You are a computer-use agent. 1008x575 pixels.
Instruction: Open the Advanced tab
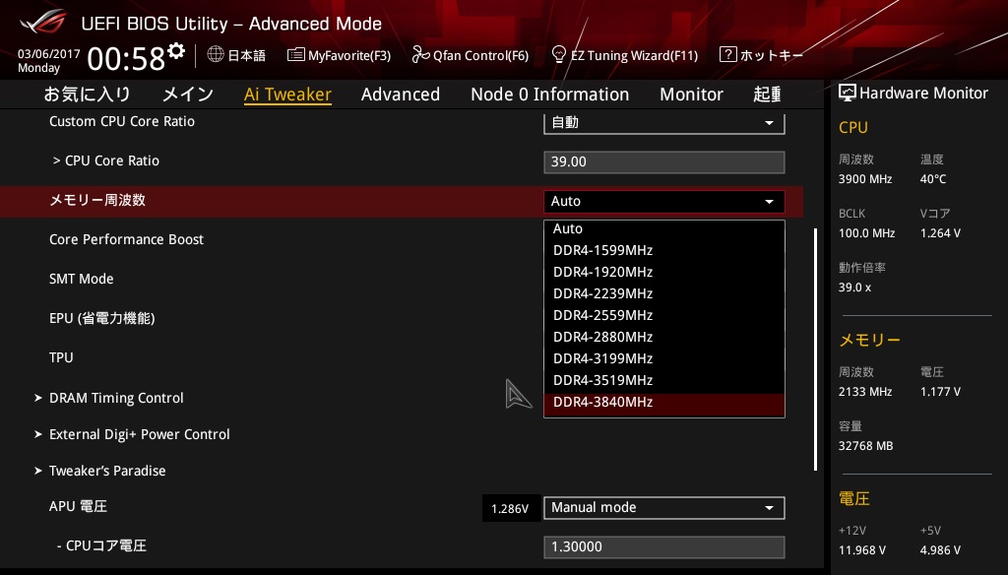tap(401, 95)
